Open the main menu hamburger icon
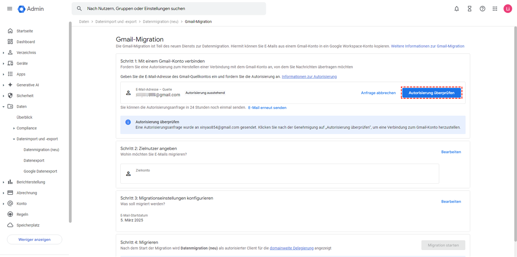The width and height of the screenshot is (517, 257). (x=9, y=9)
